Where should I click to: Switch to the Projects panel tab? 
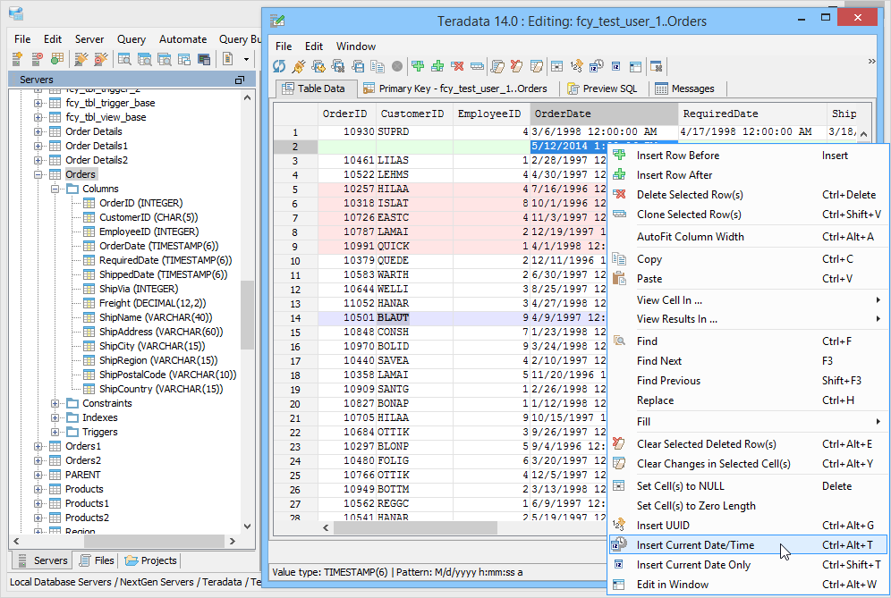[151, 560]
